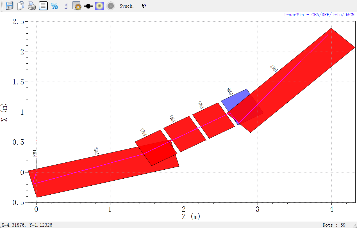The height and width of the screenshot is (228, 357).
Task: Click the Copy documents icon
Action: (x=21, y=6)
